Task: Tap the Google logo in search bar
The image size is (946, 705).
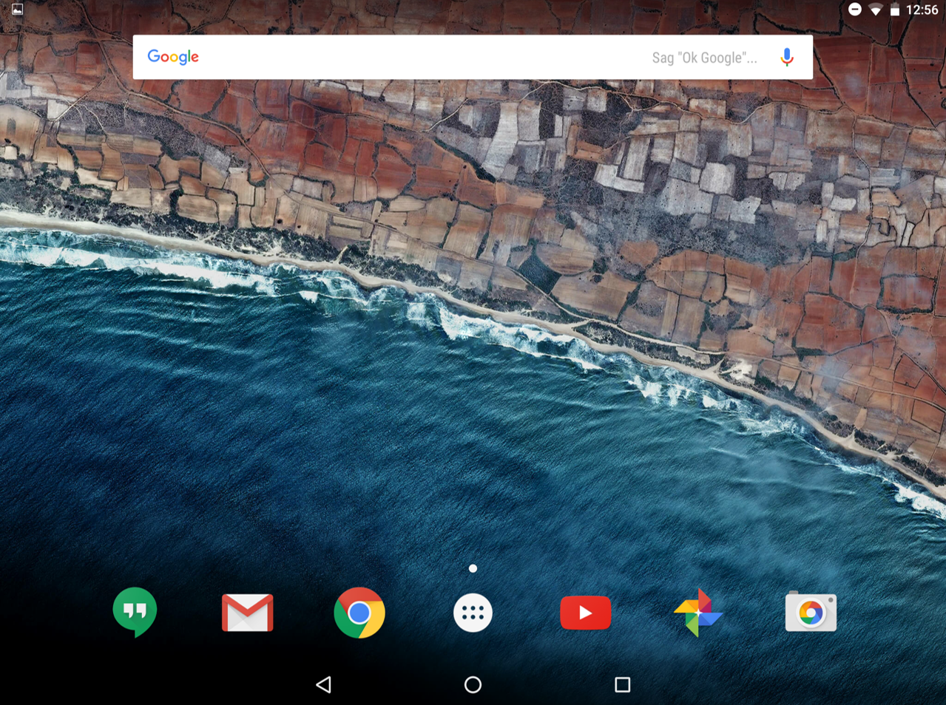Action: click(x=173, y=57)
